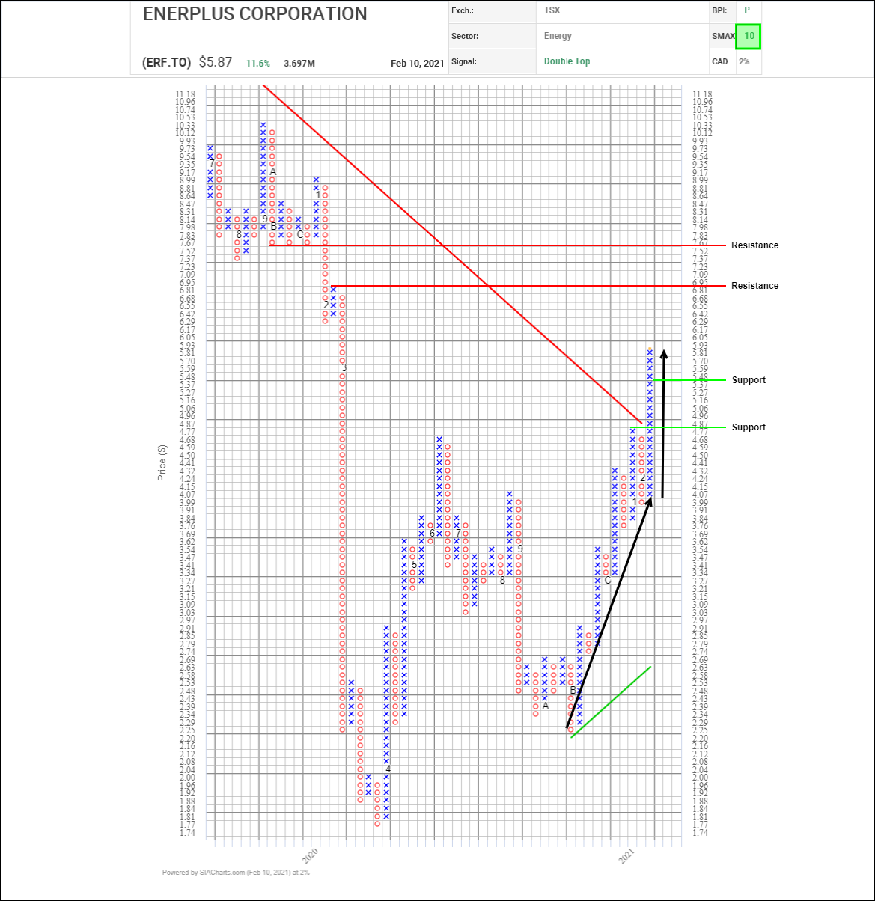This screenshot has width=875, height=901.
Task: Click the BPI indicator letter P
Action: [x=746, y=10]
